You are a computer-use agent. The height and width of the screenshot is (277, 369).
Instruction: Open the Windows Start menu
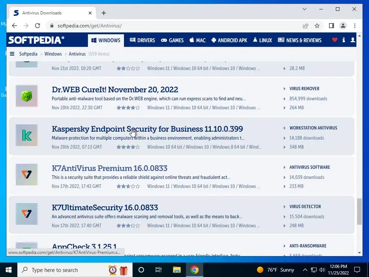coord(9,270)
